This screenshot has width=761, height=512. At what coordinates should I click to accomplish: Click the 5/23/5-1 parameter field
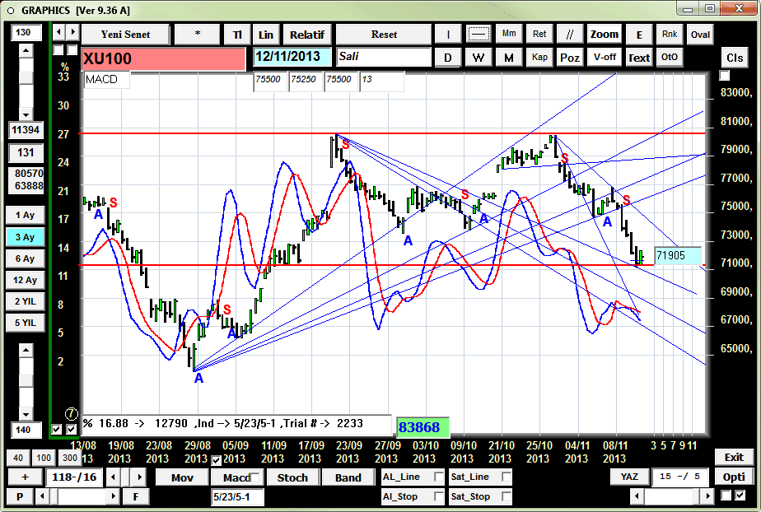pos(238,497)
